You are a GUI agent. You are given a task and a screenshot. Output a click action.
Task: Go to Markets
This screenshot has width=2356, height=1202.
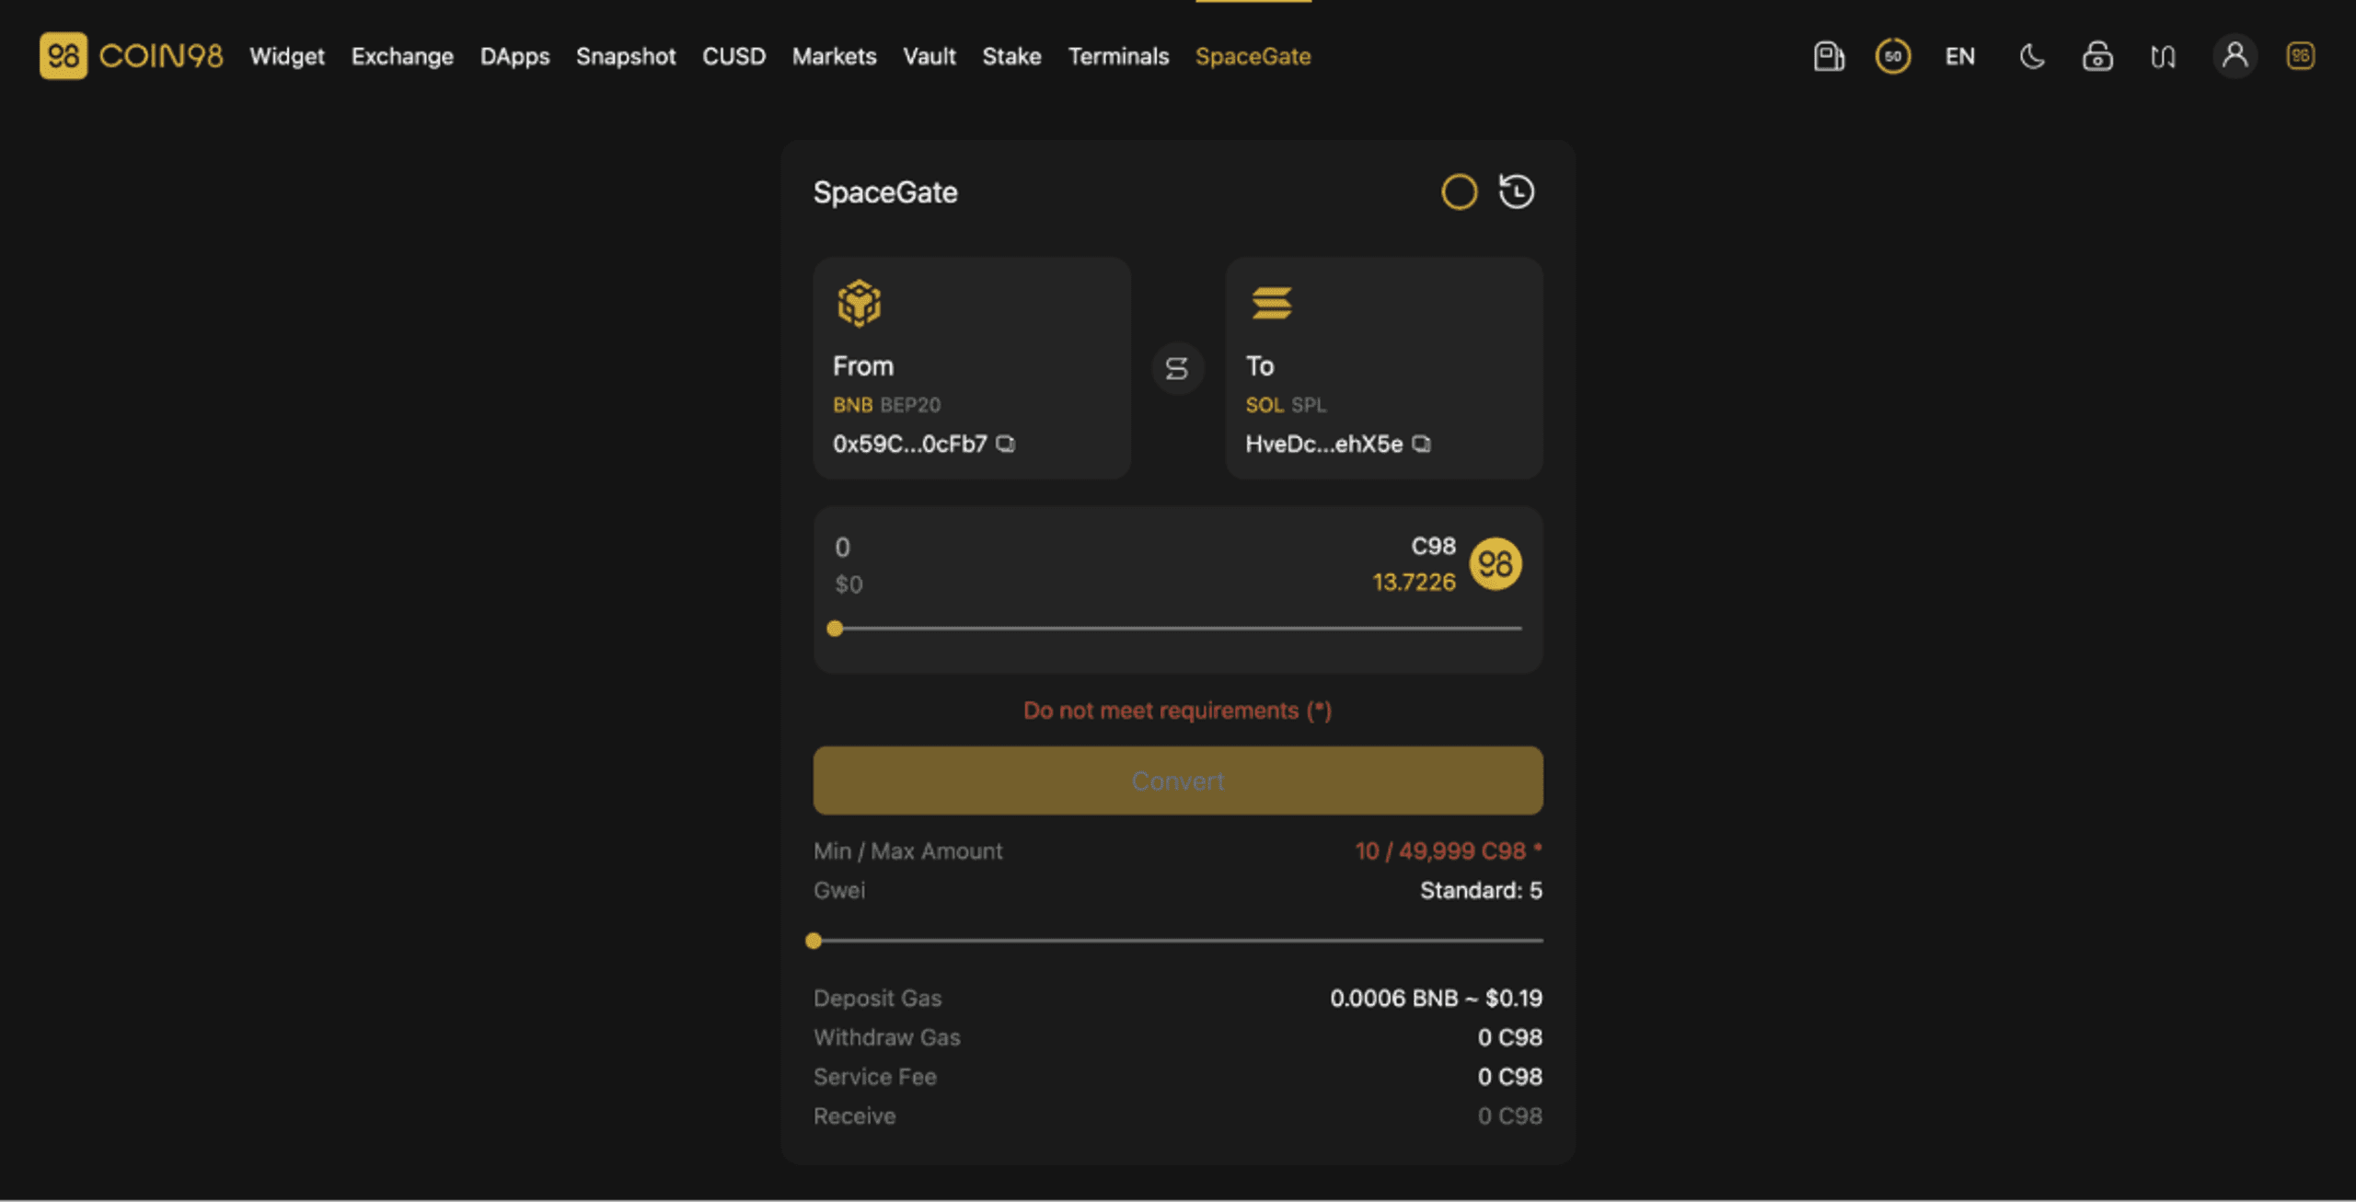[x=834, y=56]
